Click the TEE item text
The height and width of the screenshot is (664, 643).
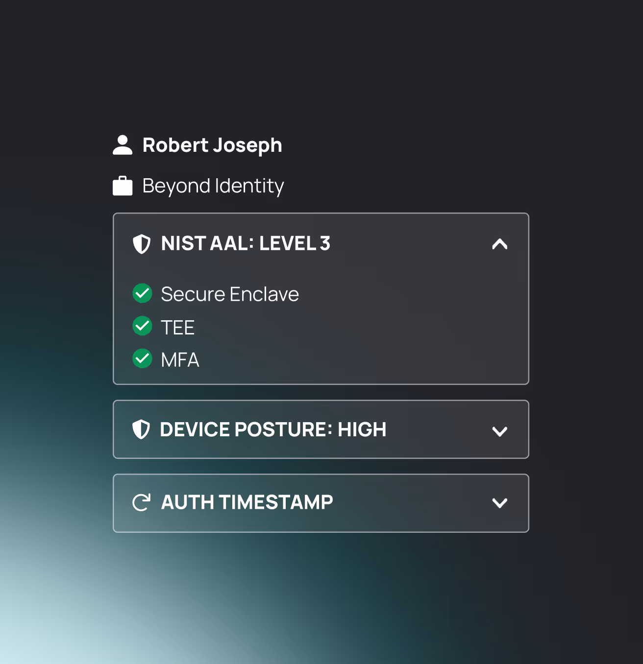tap(178, 328)
